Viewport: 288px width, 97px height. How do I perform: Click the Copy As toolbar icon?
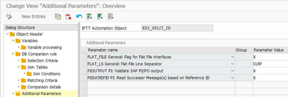pyautogui.click(x=58, y=16)
